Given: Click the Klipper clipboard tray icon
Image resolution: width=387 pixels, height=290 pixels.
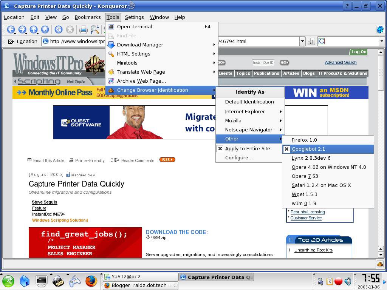Looking at the screenshot, I should (x=330, y=281).
